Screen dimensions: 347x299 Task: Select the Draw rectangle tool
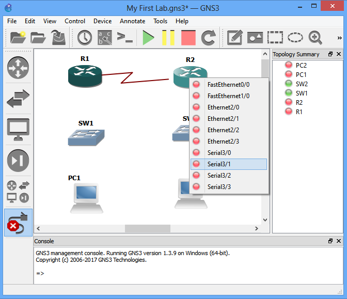pyautogui.click(x=275, y=37)
